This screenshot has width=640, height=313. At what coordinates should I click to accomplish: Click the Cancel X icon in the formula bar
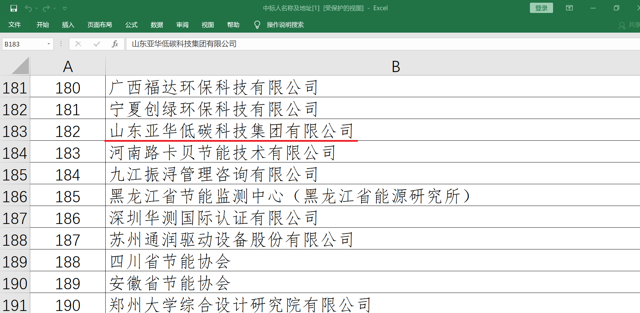coord(78,44)
